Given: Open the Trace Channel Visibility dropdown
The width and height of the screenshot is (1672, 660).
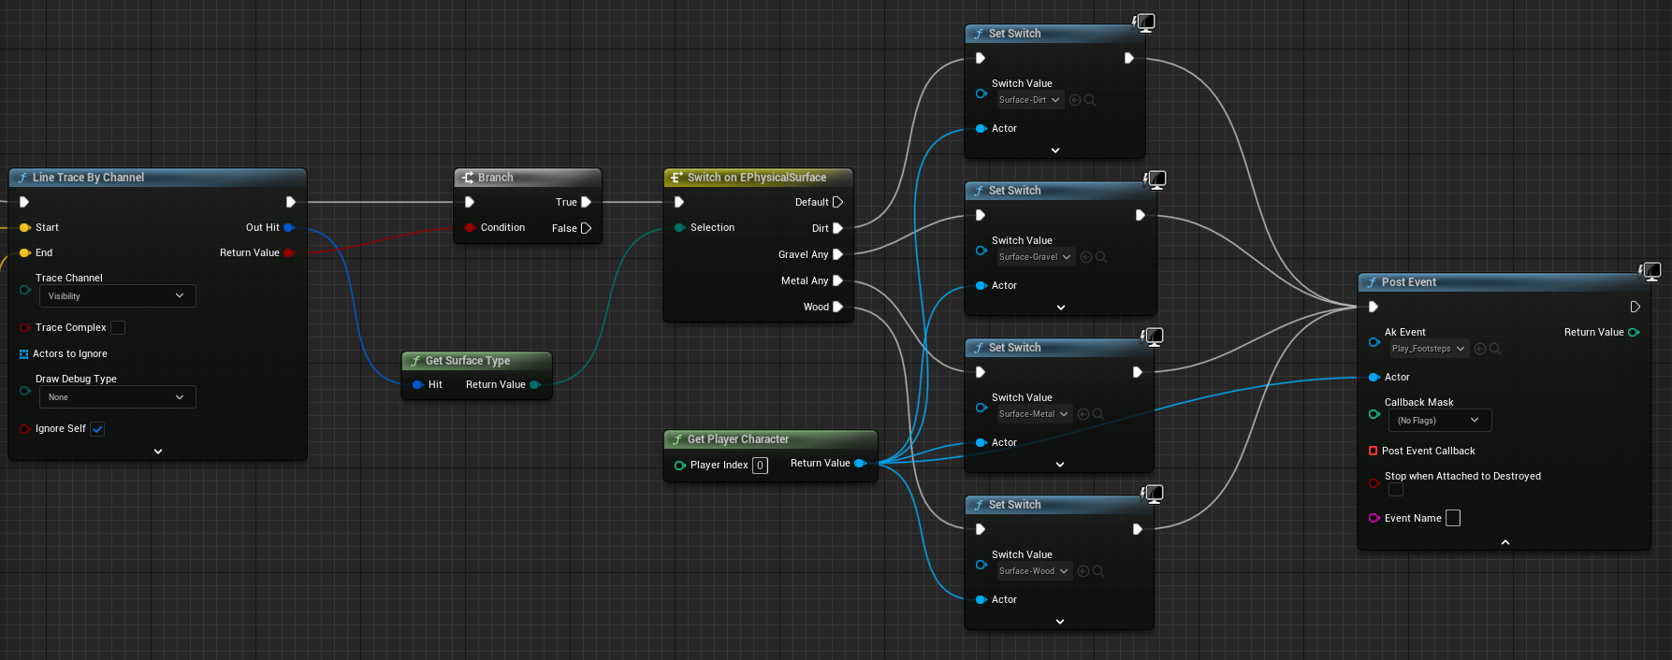Looking at the screenshot, I should [x=116, y=296].
